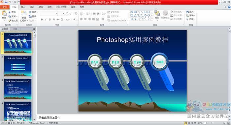This screenshot has height=125, width=231.
Task: Open the slide Layout (版式) dropdown
Action: tap(33, 12)
